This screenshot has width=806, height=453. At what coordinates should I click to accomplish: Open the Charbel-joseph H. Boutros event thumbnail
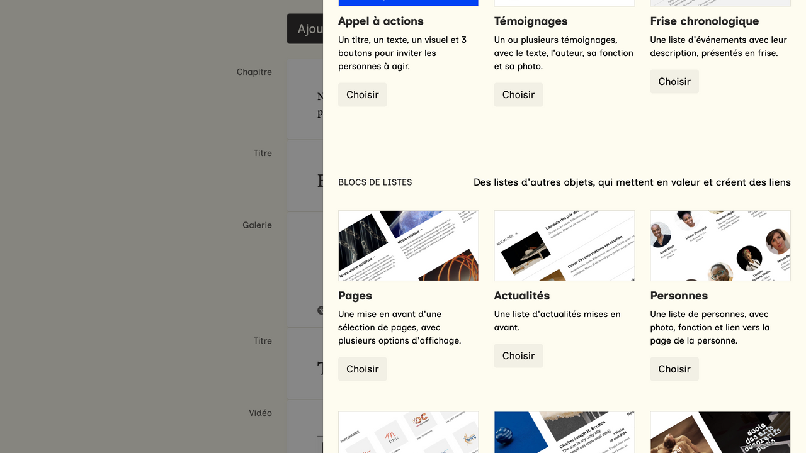[x=564, y=432]
